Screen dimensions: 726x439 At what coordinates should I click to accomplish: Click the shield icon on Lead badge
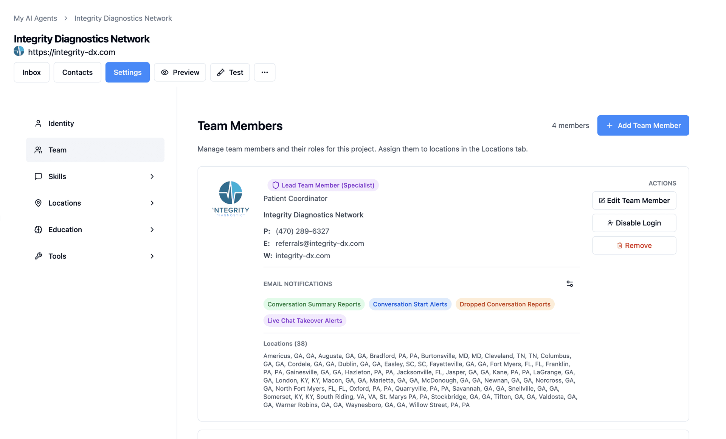pos(275,185)
